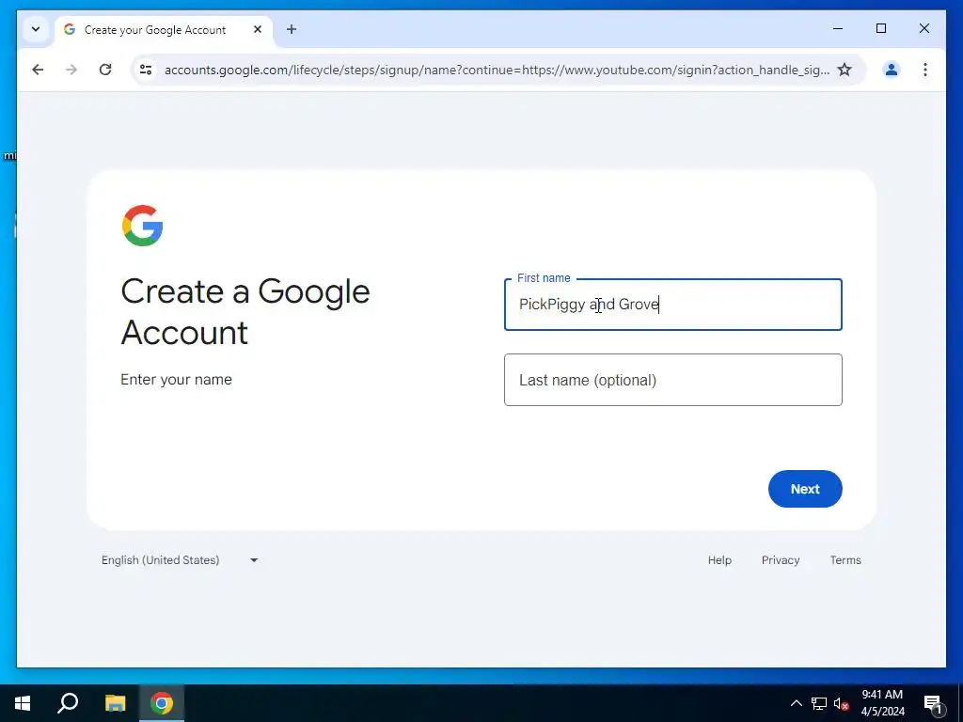This screenshot has height=722, width=963.
Task: Open the Help link
Action: [x=719, y=560]
